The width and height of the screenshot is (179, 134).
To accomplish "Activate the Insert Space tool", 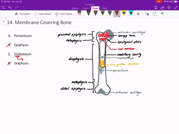I will (63, 14).
